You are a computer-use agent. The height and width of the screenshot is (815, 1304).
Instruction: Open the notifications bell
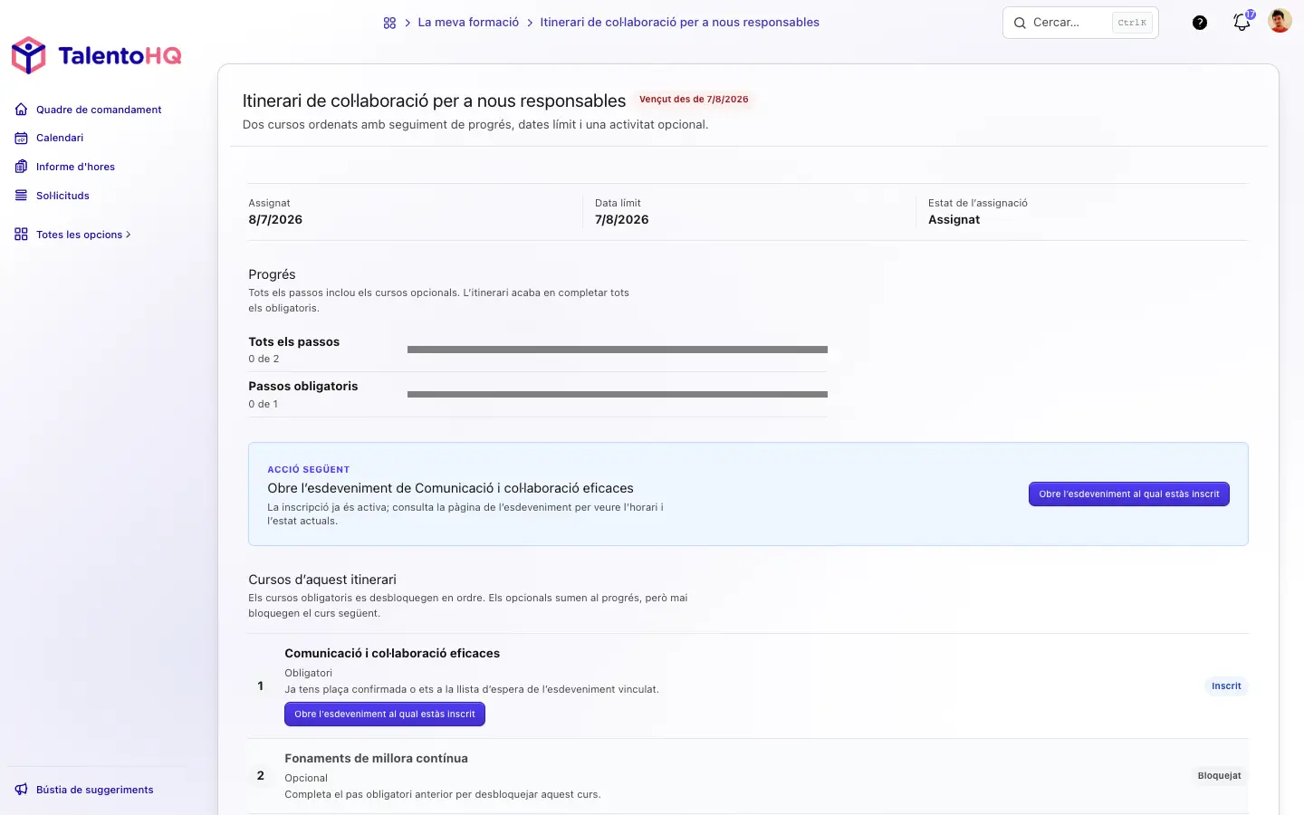click(1242, 23)
